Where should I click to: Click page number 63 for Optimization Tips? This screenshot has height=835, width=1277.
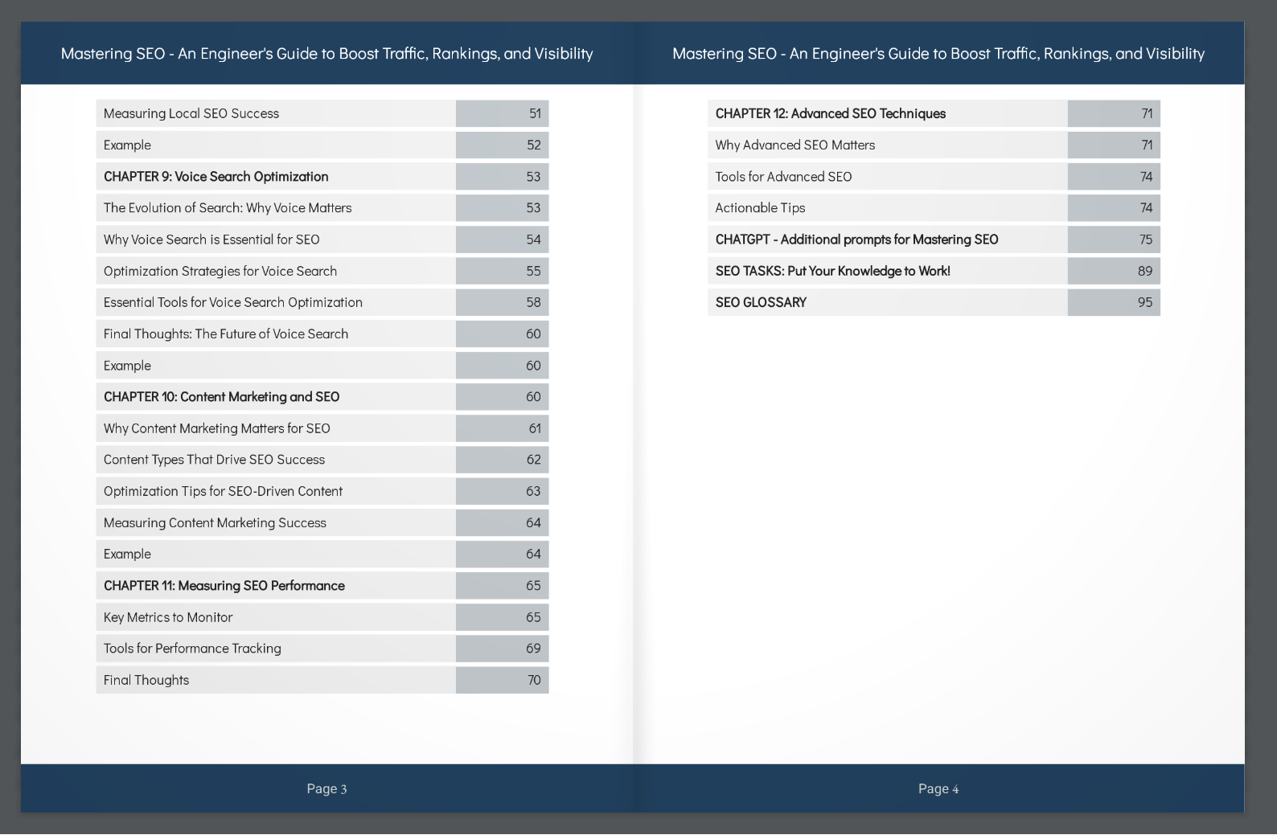[534, 491]
